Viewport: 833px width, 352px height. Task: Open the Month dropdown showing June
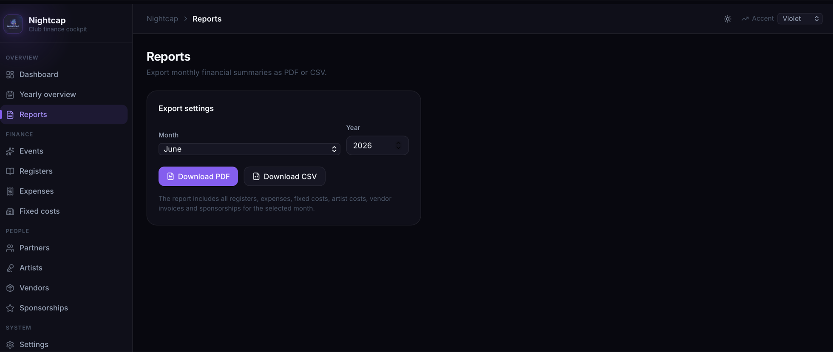click(x=249, y=149)
